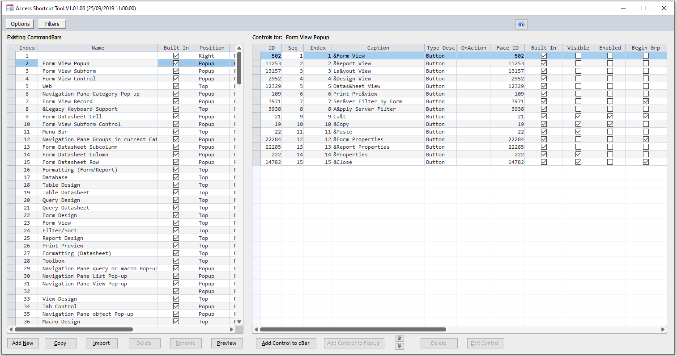Click the Caption column header
677x356 pixels.
click(x=378, y=48)
